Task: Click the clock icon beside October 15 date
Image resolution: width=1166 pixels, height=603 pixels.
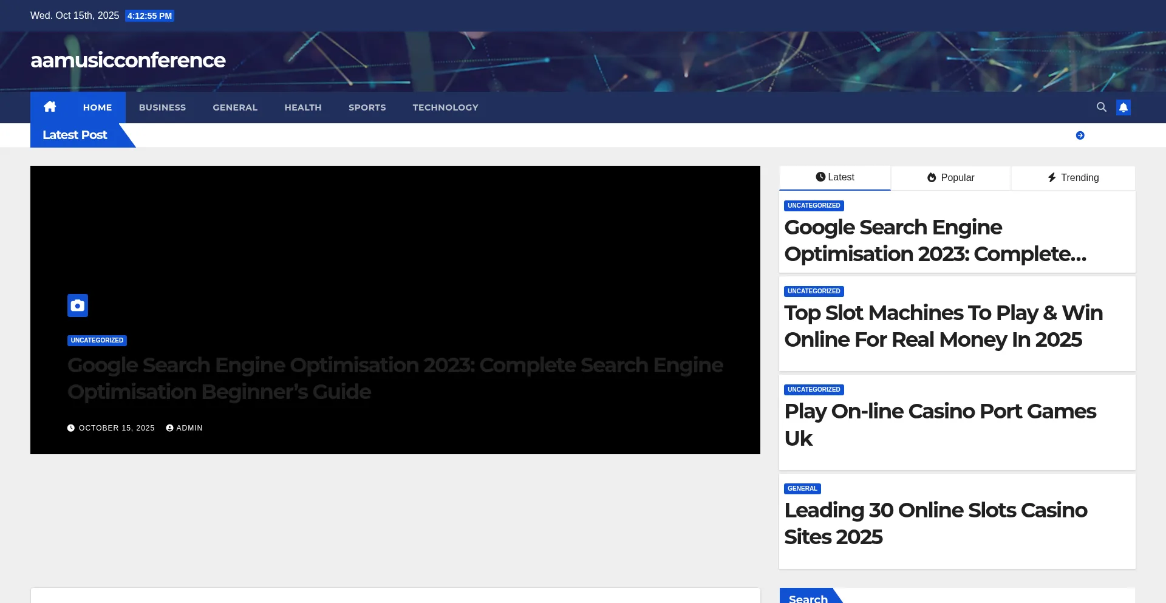Action: click(71, 428)
